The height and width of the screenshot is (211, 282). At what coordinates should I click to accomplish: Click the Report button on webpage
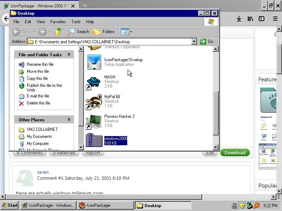[x=93, y=153]
